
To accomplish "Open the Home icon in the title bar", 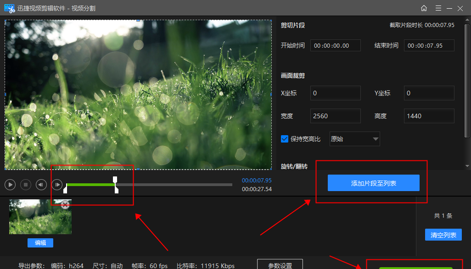I will point(424,8).
